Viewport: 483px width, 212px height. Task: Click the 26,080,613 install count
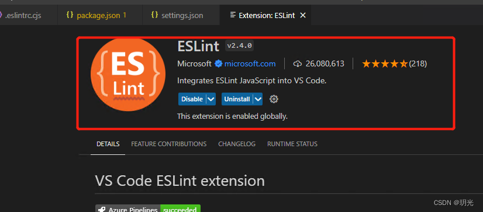click(x=325, y=64)
